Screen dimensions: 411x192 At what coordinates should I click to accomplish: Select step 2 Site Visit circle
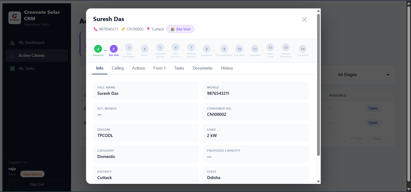113,49
